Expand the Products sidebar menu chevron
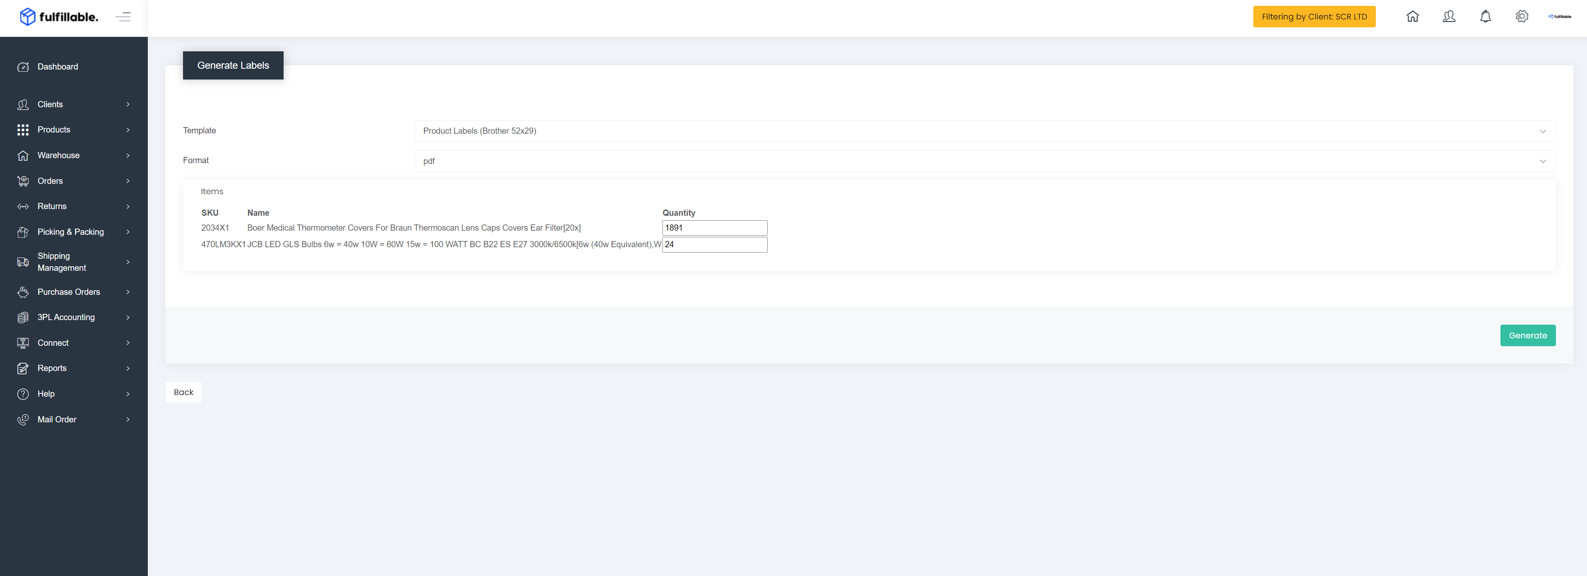This screenshot has height=576, width=1587. (128, 130)
